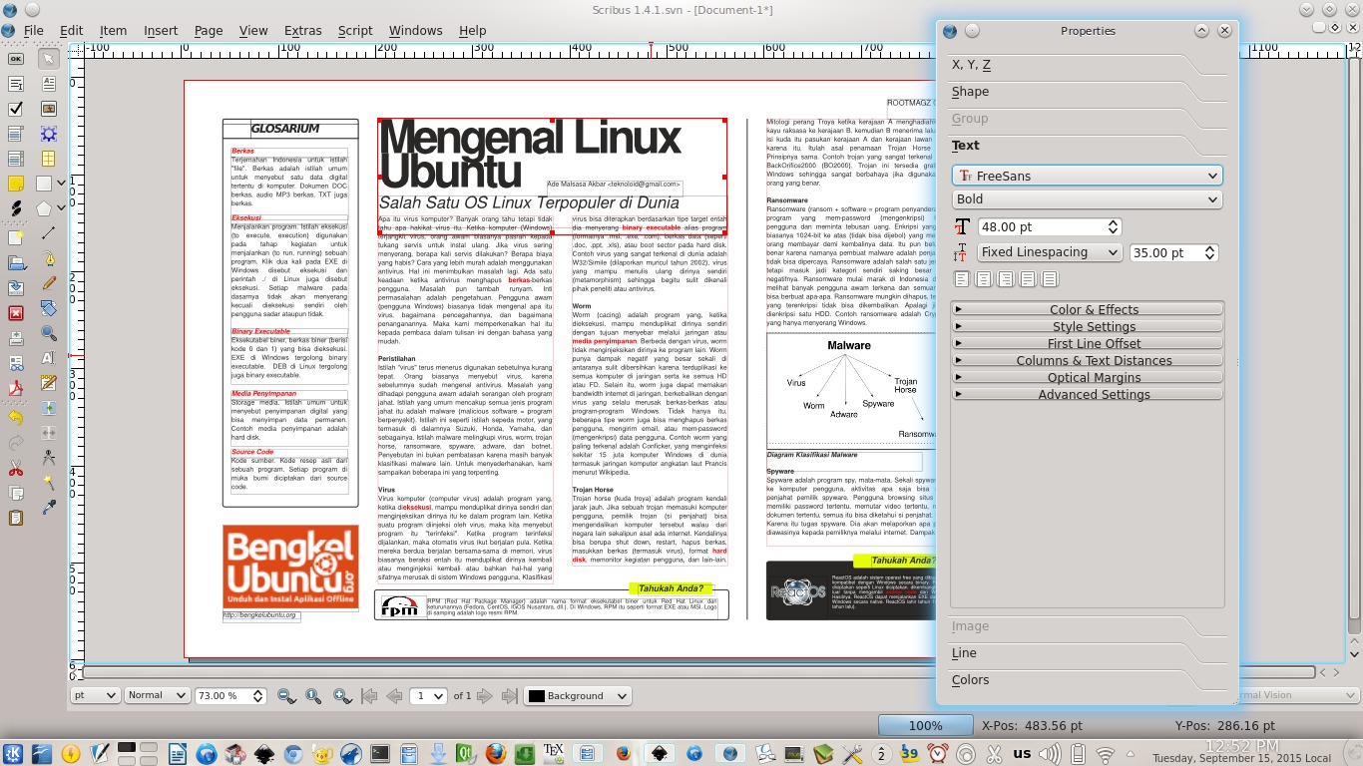Open the Background layer dropdown
The width and height of the screenshot is (1363, 766).
[578, 695]
